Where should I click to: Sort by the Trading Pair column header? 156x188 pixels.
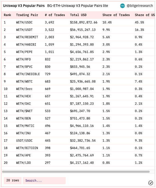(x=27, y=15)
